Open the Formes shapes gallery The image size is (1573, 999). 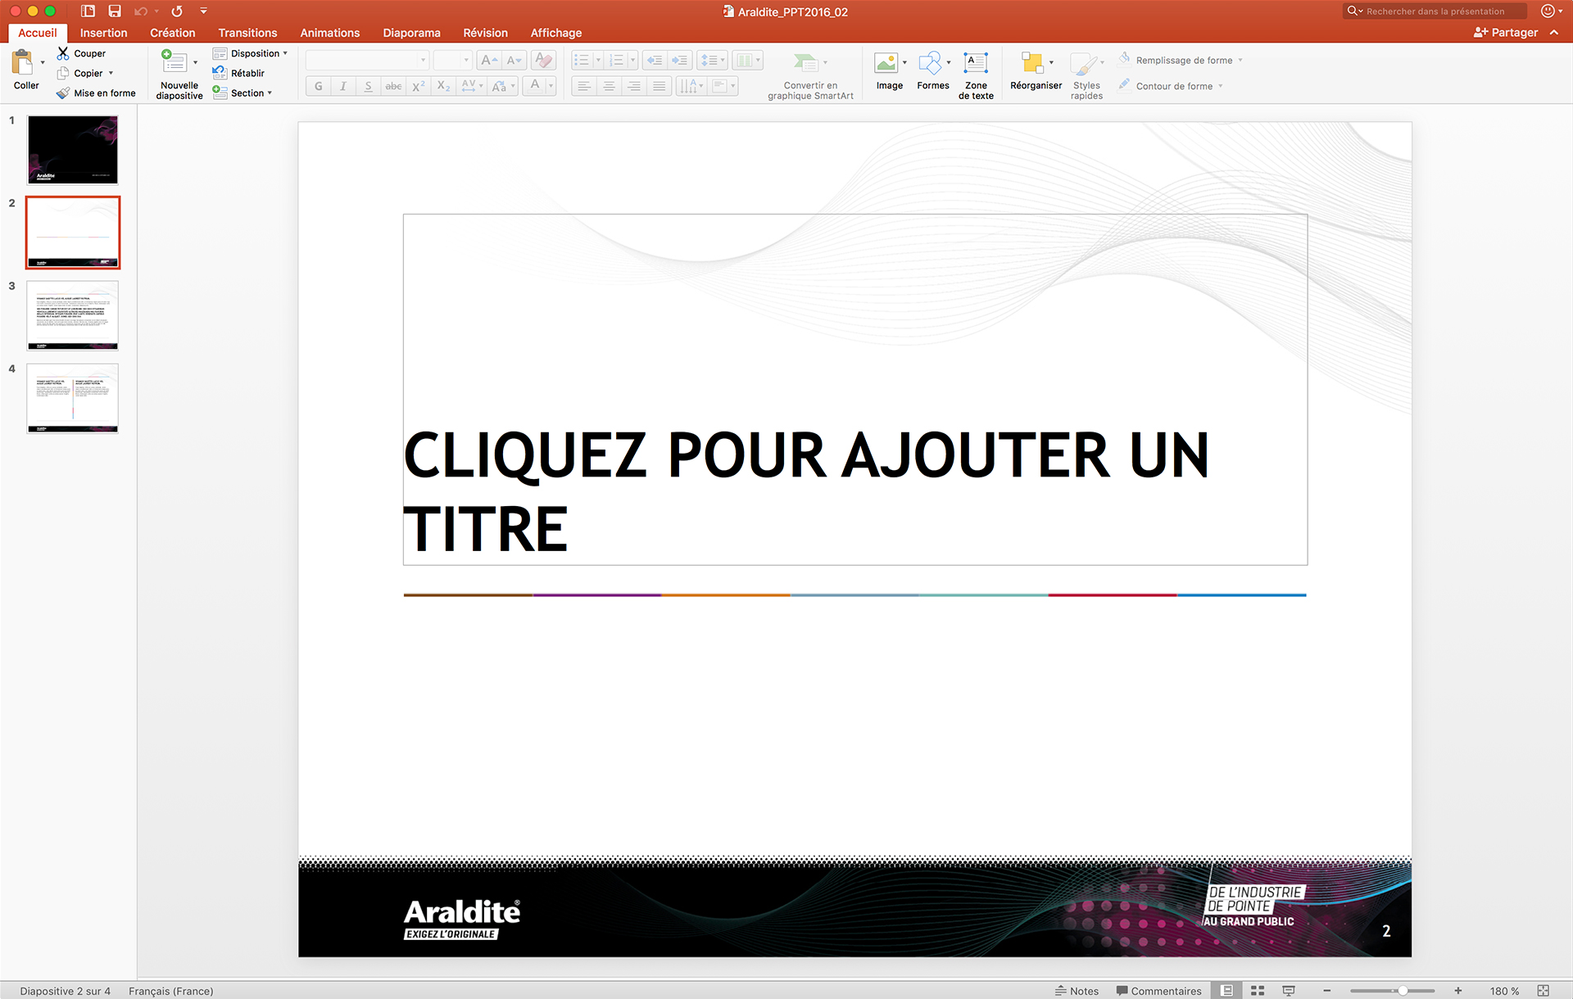pyautogui.click(x=932, y=72)
